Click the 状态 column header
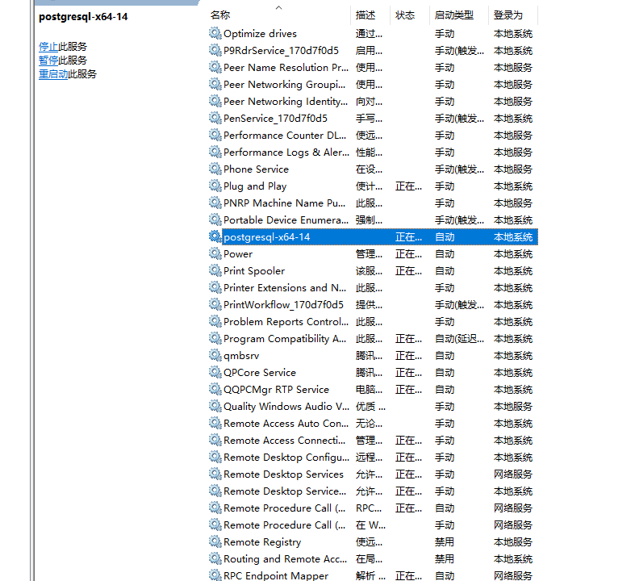The image size is (635, 581). 405,15
